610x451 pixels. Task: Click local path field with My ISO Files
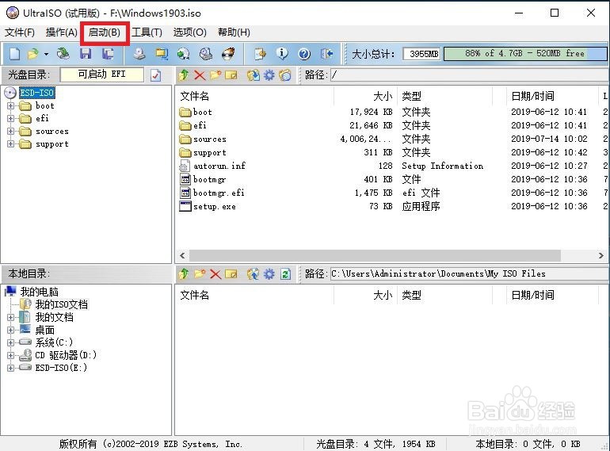(x=470, y=274)
